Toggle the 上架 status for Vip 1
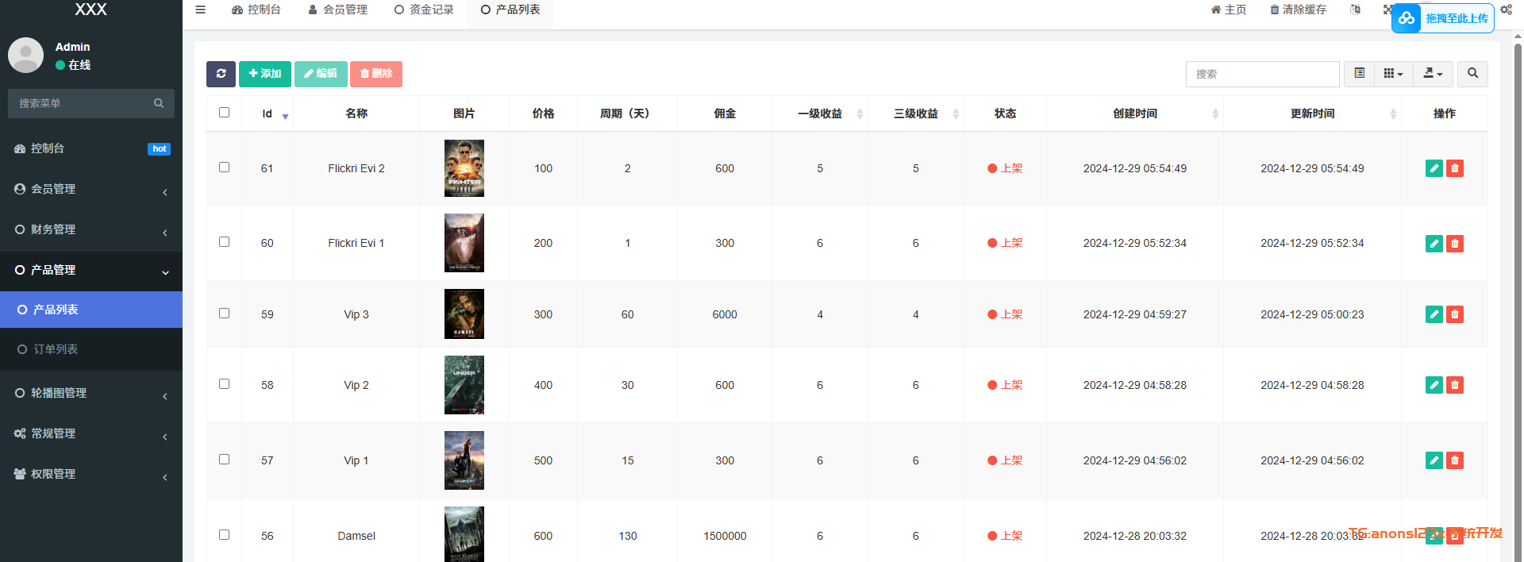Screen dimensions: 1524x562 (1005, 460)
